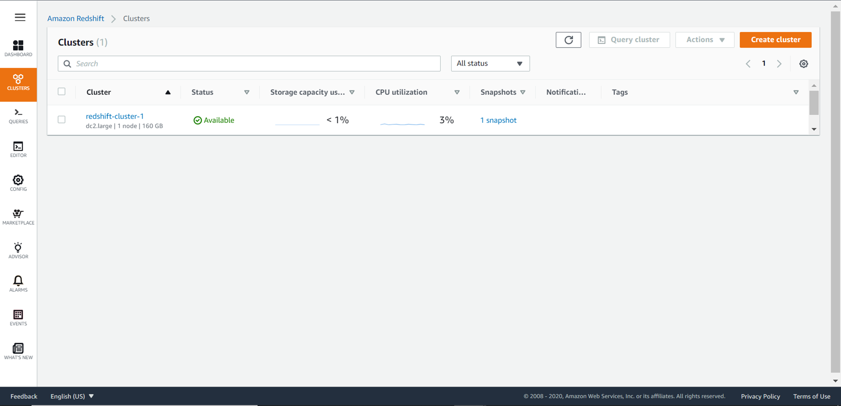This screenshot has height=406, width=841.
Task: Click the Create cluster button
Action: (776, 40)
